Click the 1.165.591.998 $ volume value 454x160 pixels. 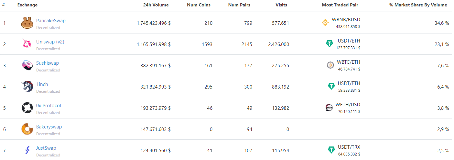pyautogui.click(x=154, y=44)
